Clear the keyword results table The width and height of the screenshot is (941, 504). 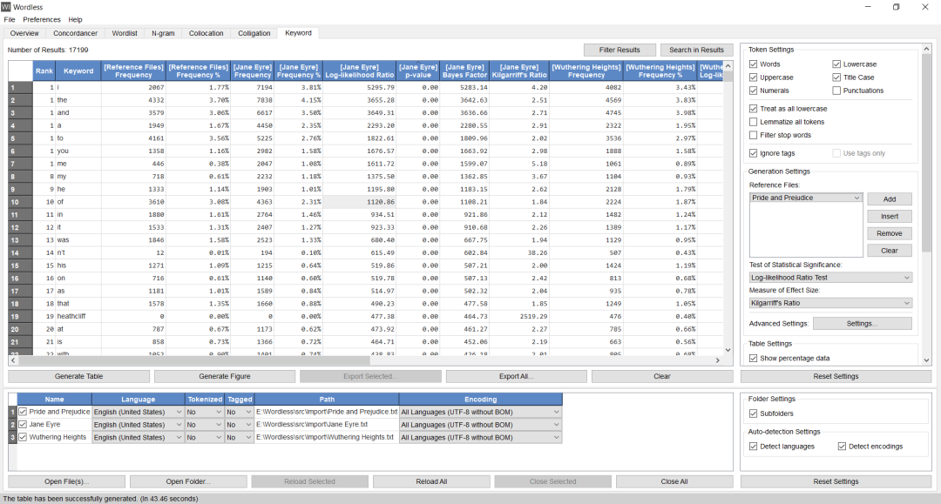[x=662, y=376]
